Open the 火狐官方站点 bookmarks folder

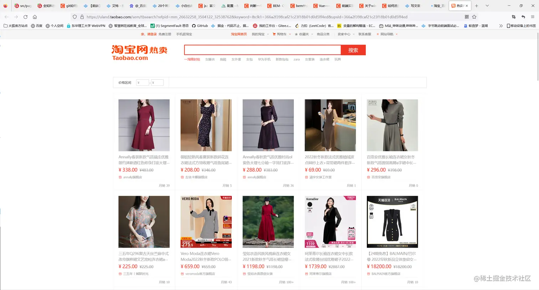click(x=15, y=26)
